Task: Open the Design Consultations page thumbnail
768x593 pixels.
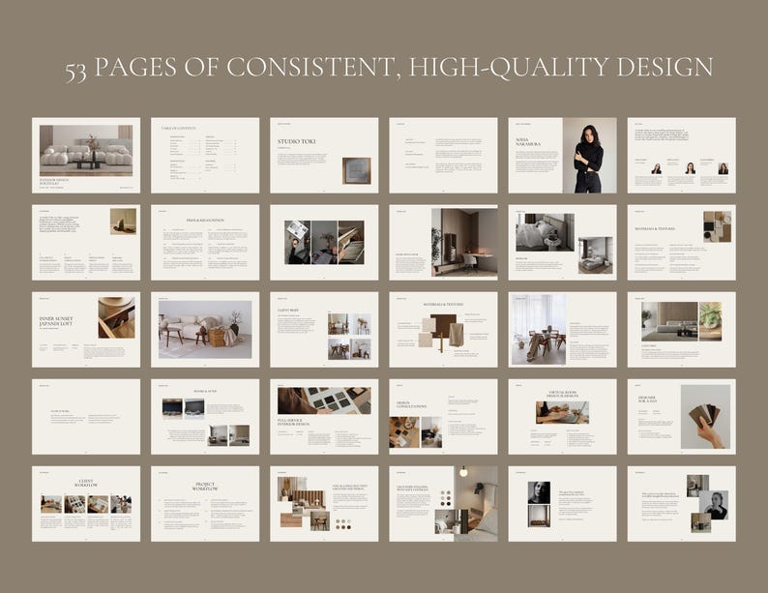Action: 443,417
